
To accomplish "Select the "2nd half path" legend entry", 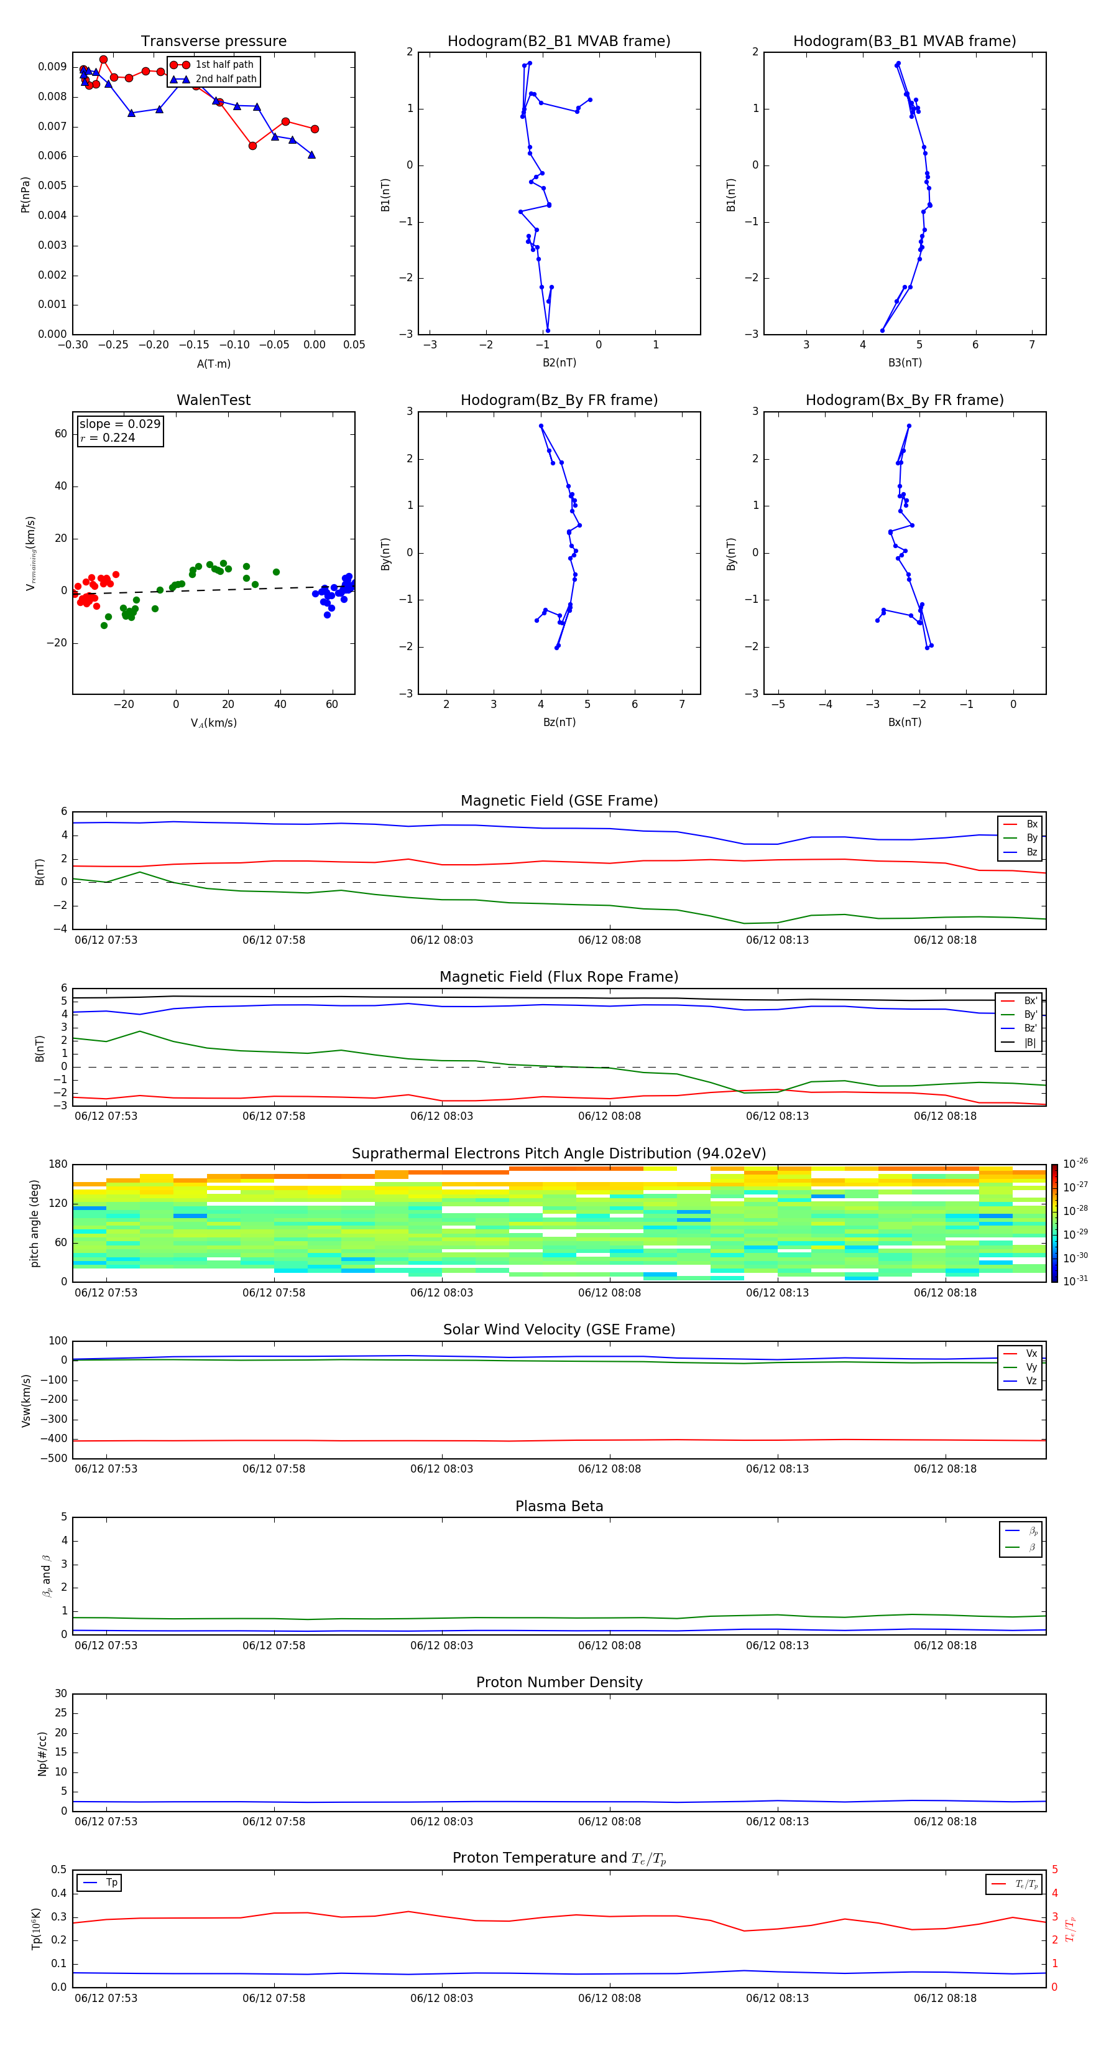I will tap(213, 79).
